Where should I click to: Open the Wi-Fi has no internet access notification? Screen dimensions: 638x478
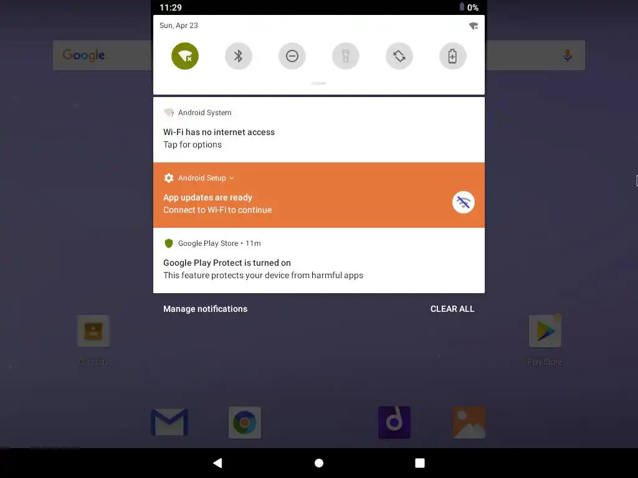[x=319, y=129]
